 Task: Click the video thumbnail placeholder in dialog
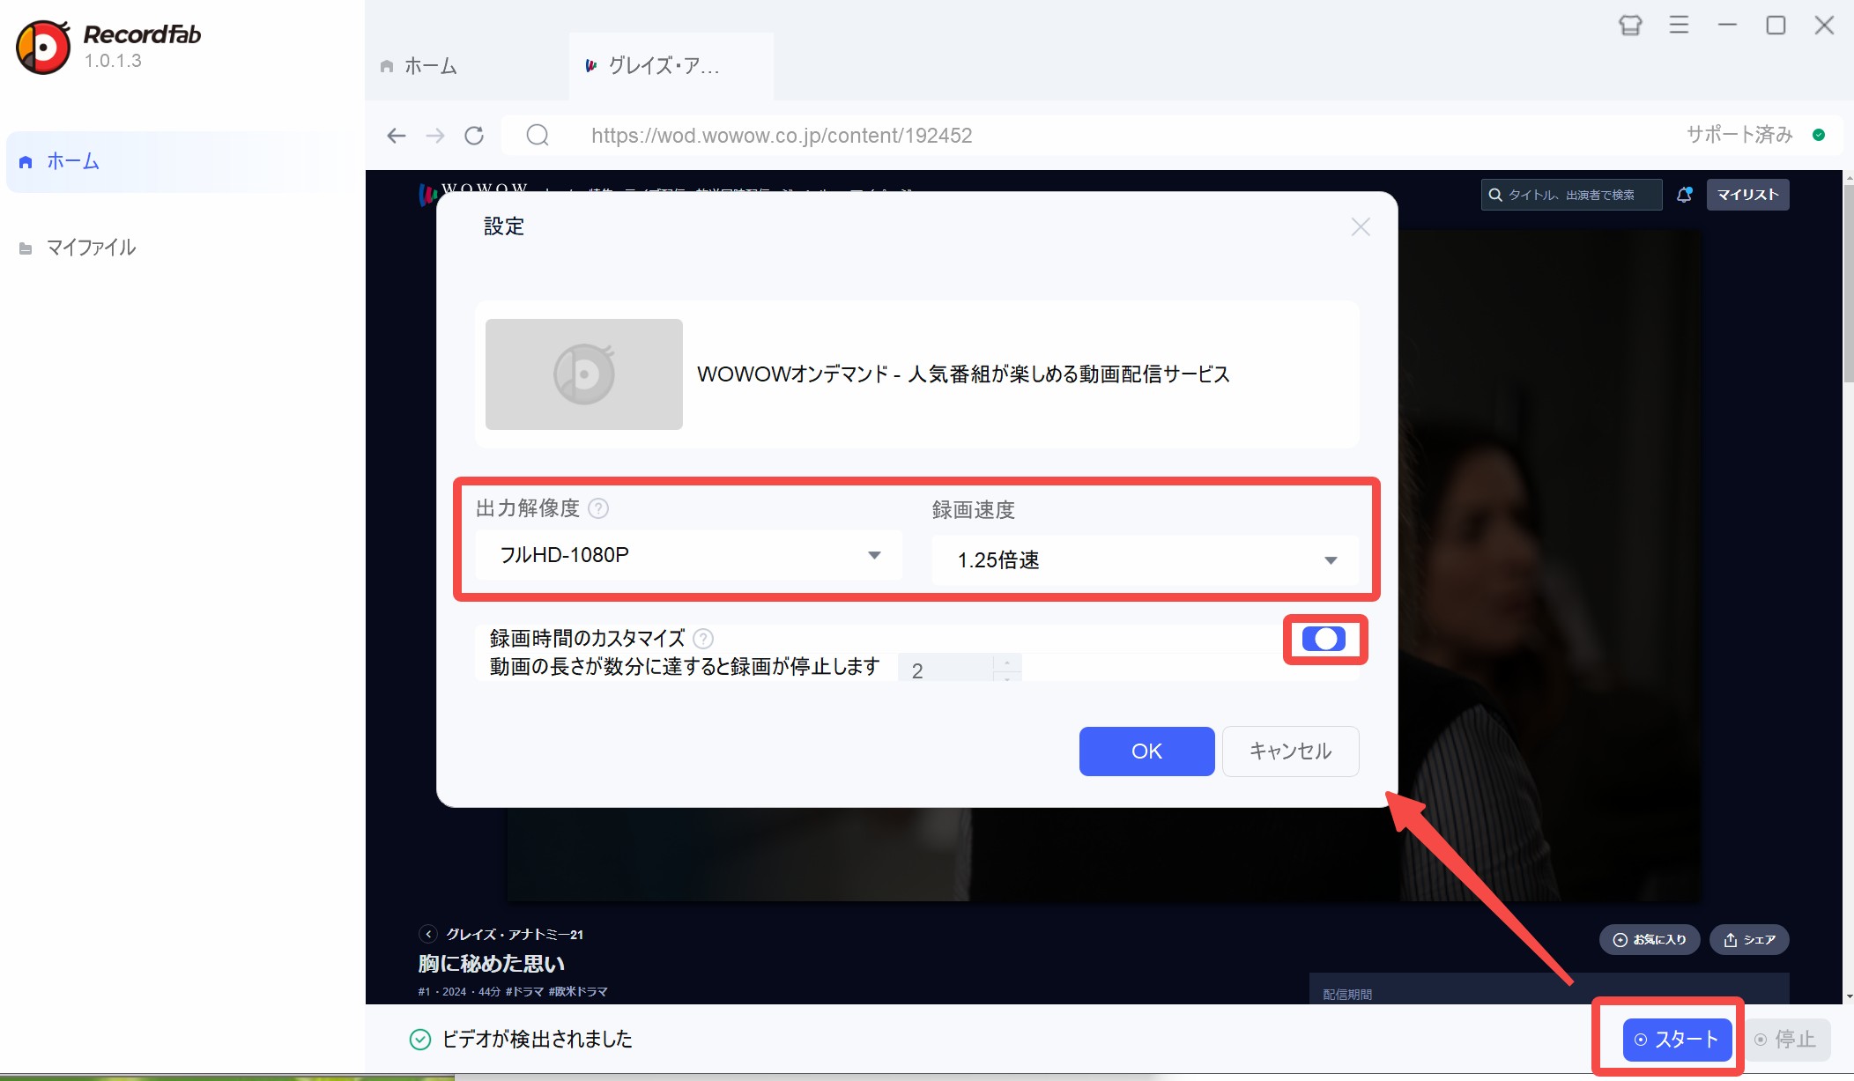point(583,374)
